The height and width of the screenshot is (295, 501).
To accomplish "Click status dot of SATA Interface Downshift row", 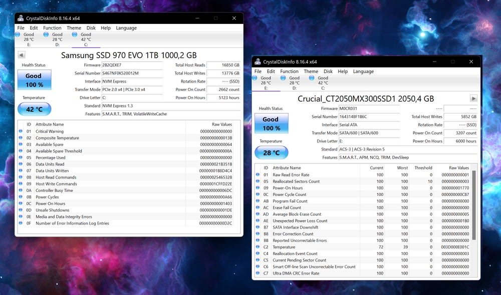I will point(258,227).
